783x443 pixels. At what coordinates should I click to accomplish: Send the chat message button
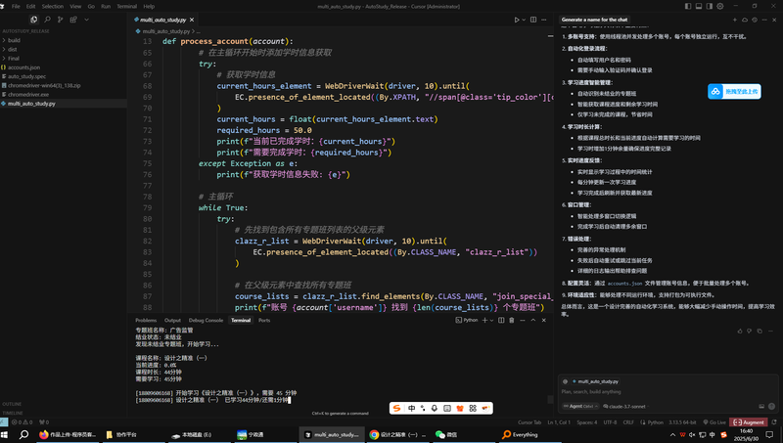771,406
